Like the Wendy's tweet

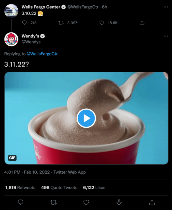tap(86, 202)
